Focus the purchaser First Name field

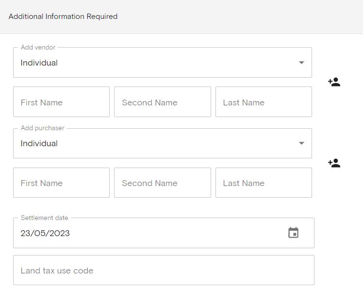(x=61, y=183)
